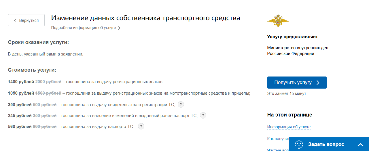The image size is (369, 151).
Task: Click the Стоимость услуги heading
Action: pos(32,70)
